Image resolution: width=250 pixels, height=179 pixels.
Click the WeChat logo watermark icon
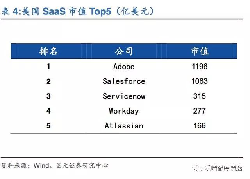point(197,168)
